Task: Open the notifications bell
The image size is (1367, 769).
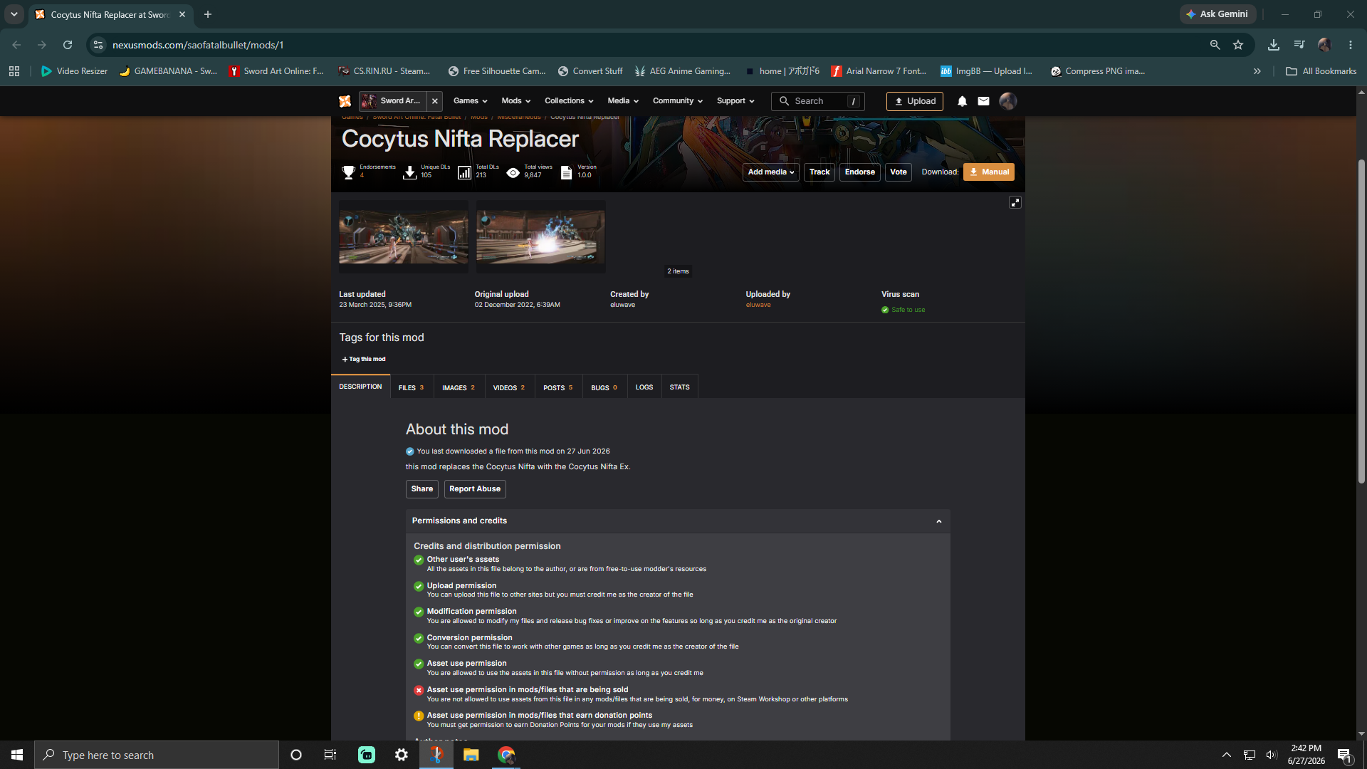Action: coord(962,101)
